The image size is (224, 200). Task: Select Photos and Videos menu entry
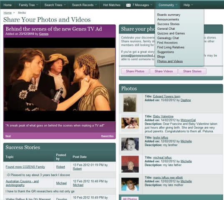click(x=170, y=61)
